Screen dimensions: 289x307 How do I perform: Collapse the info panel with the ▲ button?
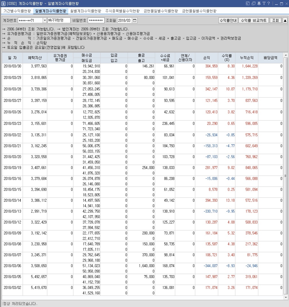click(x=285, y=20)
